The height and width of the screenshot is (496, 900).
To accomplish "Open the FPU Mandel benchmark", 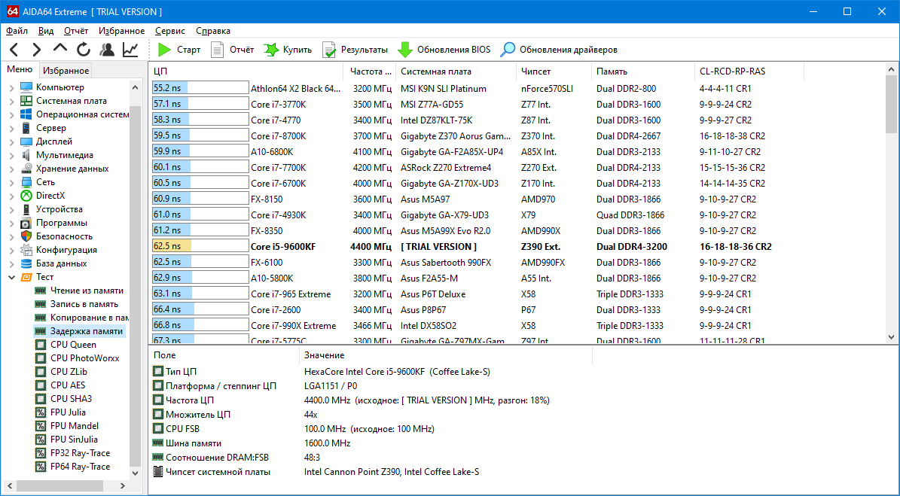I will coord(75,425).
